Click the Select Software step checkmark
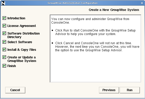The height and width of the screenshot is (99, 145). [x=4, y=42]
